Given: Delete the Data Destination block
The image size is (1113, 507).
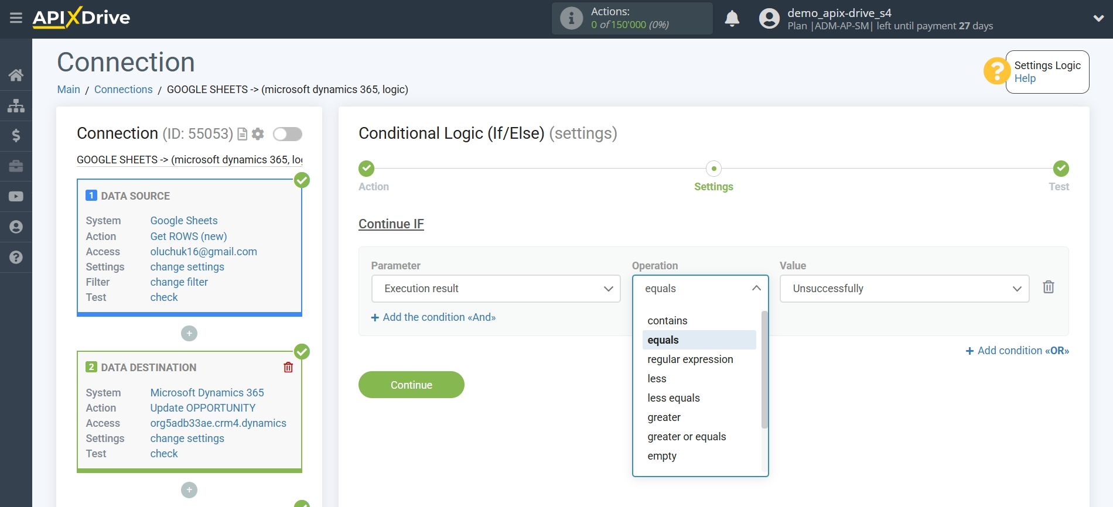Looking at the screenshot, I should (288, 367).
